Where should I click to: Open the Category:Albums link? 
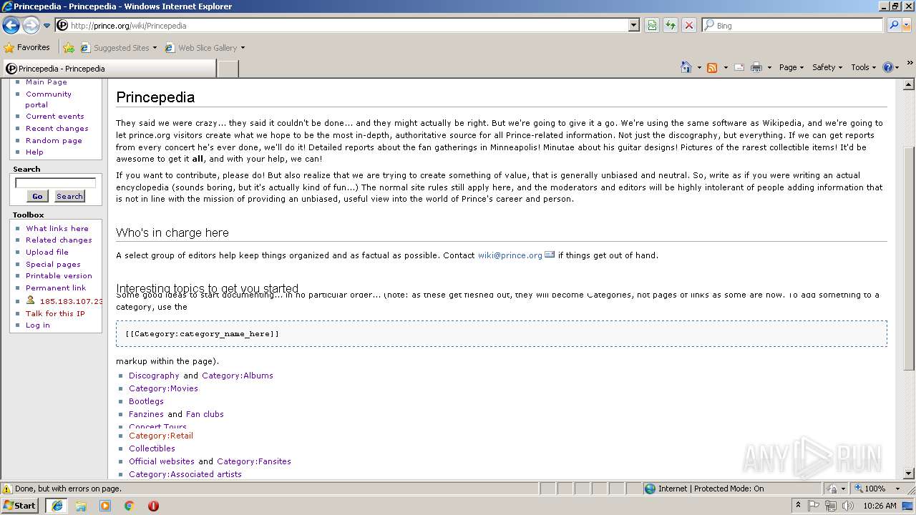pos(238,375)
